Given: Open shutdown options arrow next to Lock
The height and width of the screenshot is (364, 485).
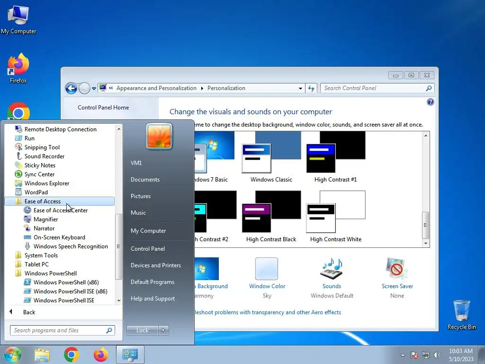Looking at the screenshot, I should coord(163,330).
